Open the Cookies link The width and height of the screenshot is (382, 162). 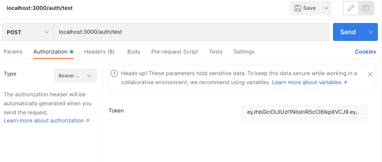point(365,52)
